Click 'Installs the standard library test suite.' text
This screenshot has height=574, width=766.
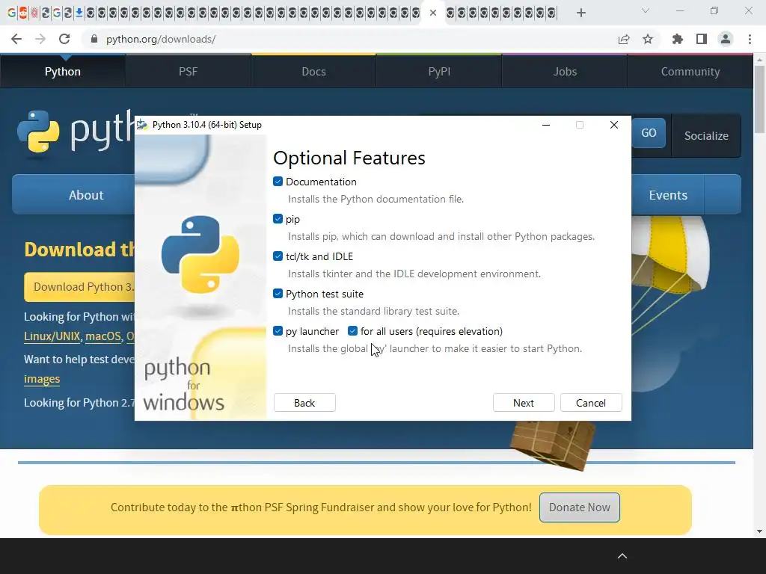pyautogui.click(x=374, y=311)
